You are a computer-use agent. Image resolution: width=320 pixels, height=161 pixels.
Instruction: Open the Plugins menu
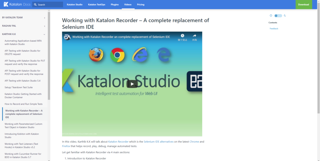point(114,4)
